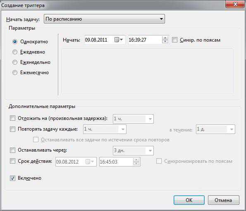Select the Однократно radio option
Screen dimensions: 246x211
tap(15, 42)
